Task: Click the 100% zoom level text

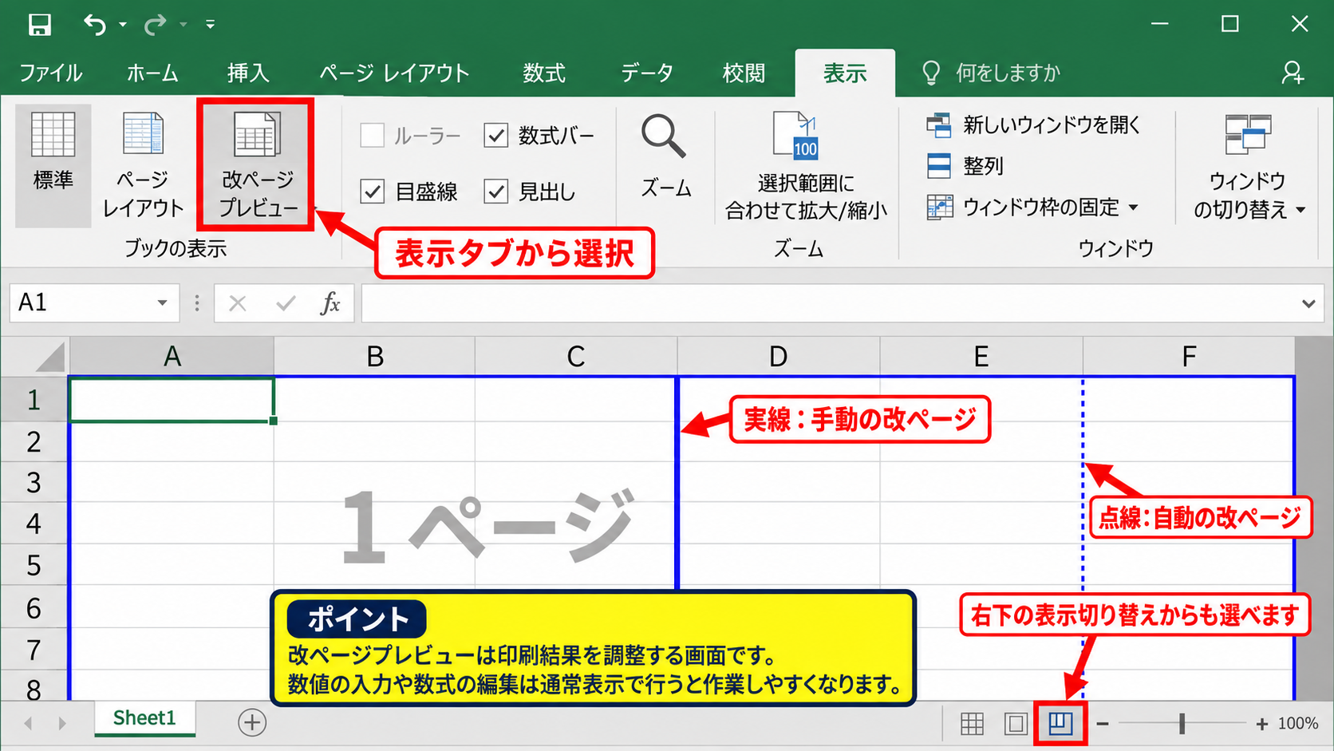Action: 1298,724
